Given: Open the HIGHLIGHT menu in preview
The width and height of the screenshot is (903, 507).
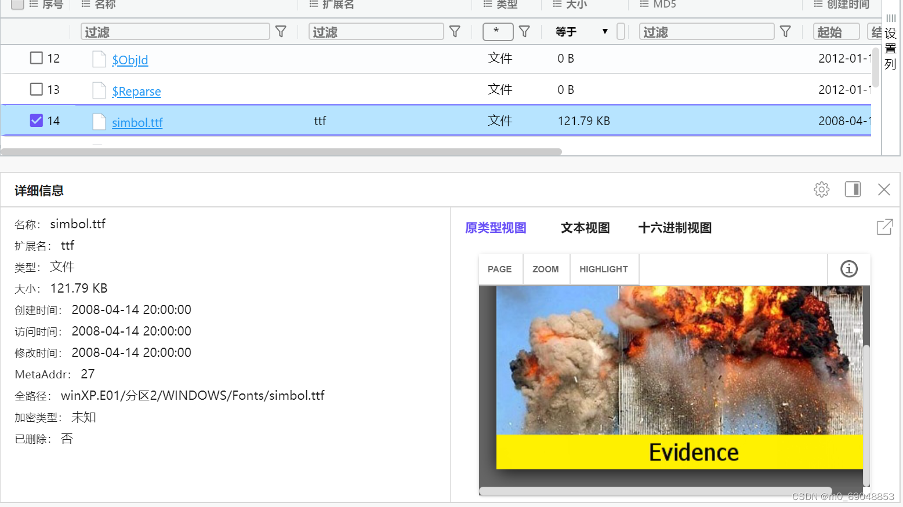Looking at the screenshot, I should (x=604, y=269).
